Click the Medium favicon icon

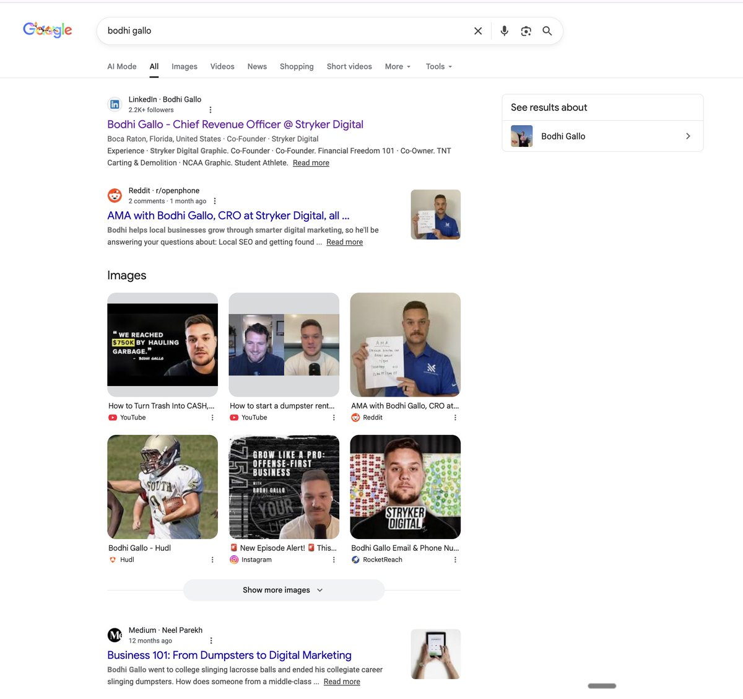(115, 635)
